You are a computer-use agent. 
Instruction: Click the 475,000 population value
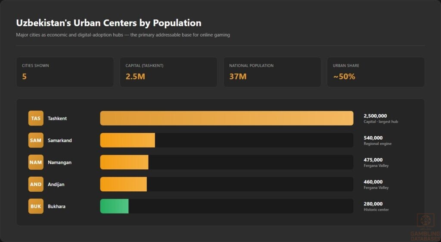pyautogui.click(x=373, y=160)
